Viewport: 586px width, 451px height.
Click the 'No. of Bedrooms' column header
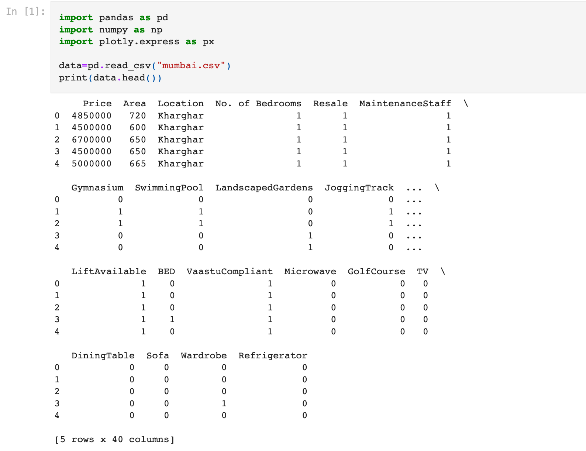tap(258, 104)
